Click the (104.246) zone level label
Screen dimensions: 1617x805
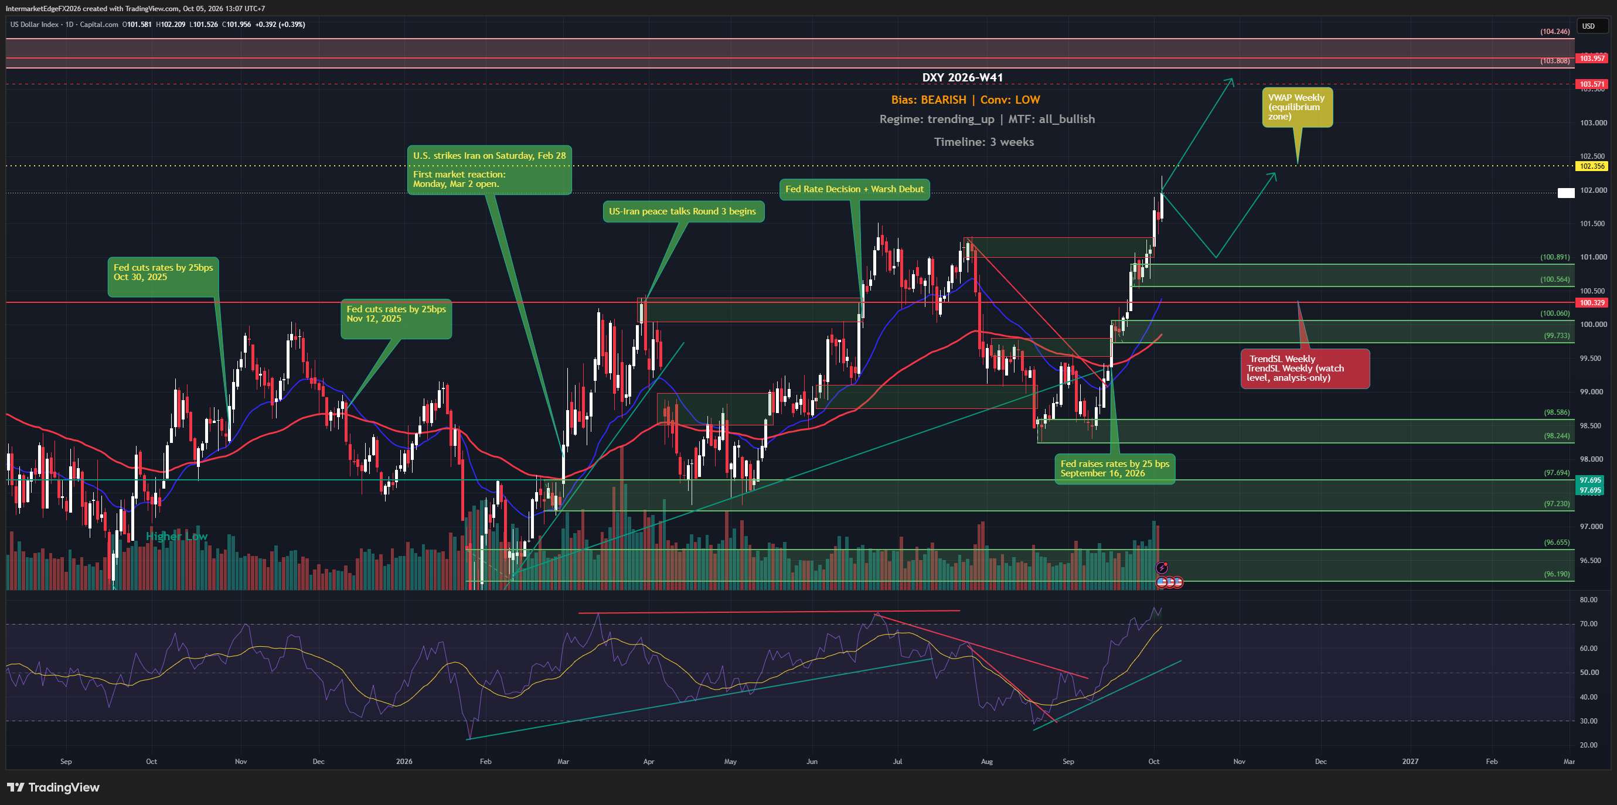[1554, 32]
